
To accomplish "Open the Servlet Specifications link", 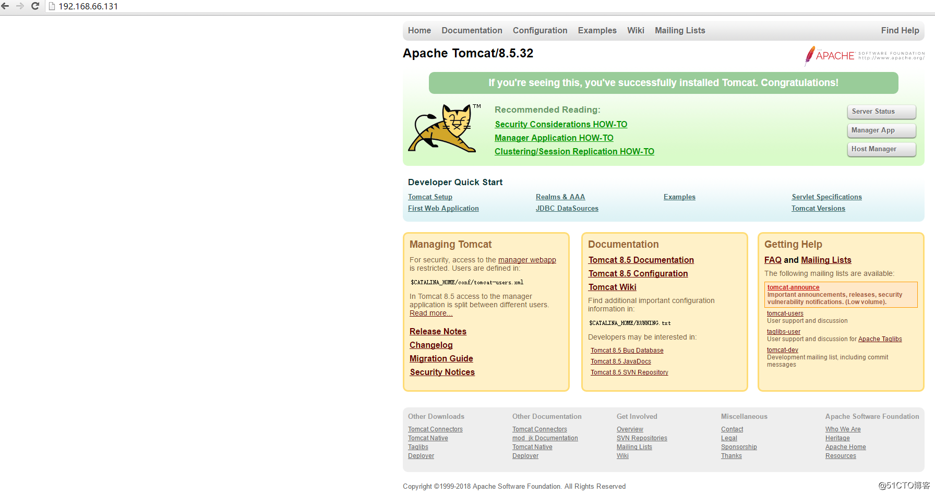I will click(x=826, y=197).
